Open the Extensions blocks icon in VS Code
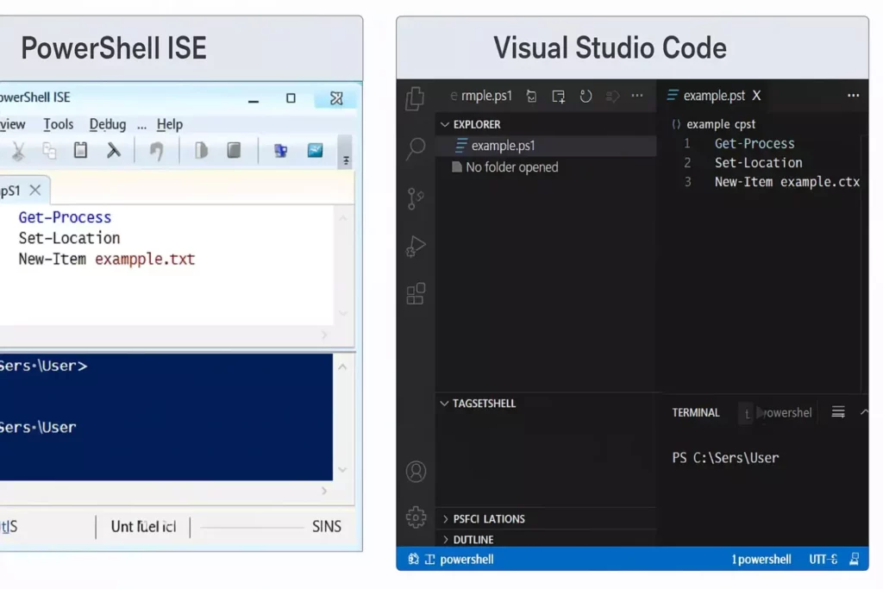Image resolution: width=883 pixels, height=589 pixels. 416,293
